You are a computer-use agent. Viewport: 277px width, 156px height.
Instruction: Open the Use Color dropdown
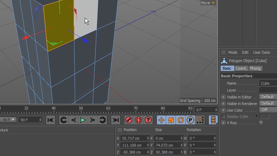268,110
